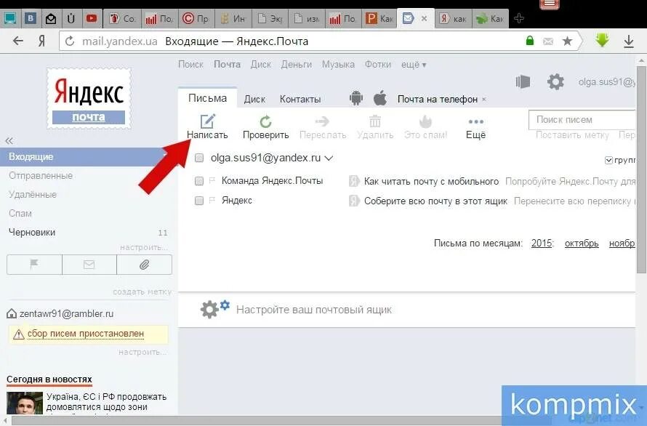
Task: Click the Это спам! flame icon
Action: 425,121
